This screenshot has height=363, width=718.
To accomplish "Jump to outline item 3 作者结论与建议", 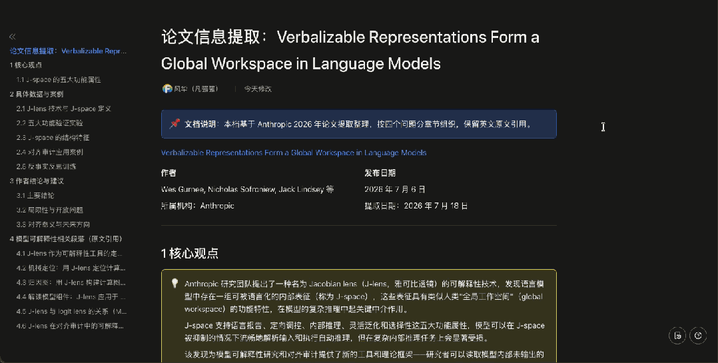I will pyautogui.click(x=36, y=181).
